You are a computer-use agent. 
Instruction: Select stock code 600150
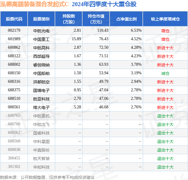(14, 73)
